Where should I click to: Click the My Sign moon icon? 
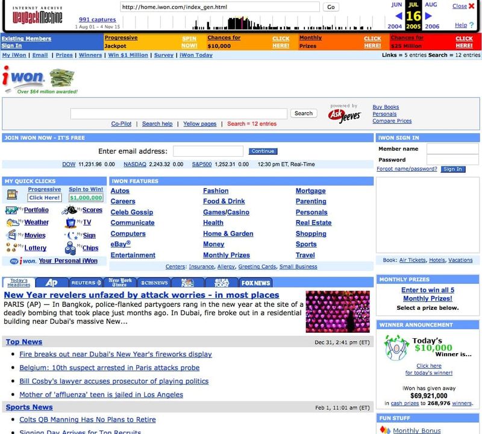coord(71,236)
